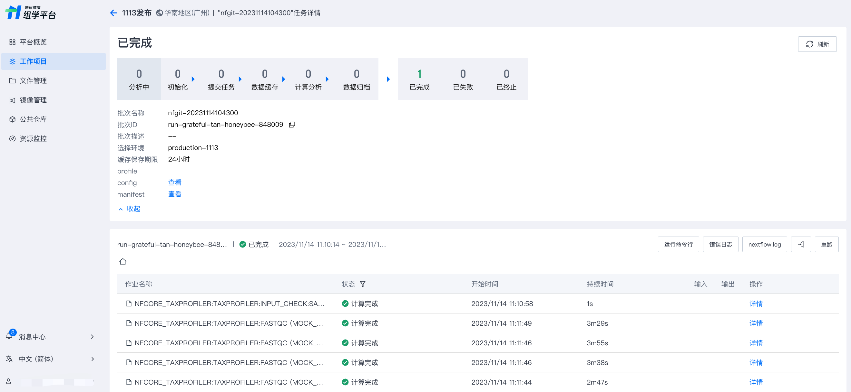Select the 分析中 status count tab
Screen dimensions: 851x392
coord(139,79)
